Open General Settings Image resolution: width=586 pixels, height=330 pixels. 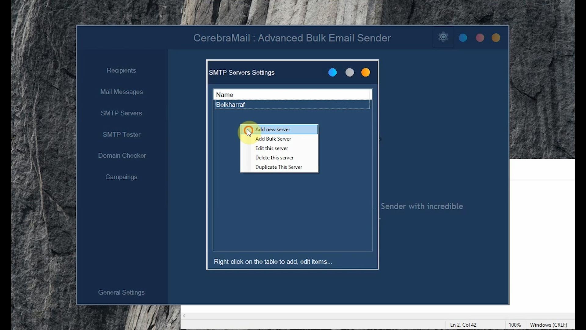coord(121,292)
